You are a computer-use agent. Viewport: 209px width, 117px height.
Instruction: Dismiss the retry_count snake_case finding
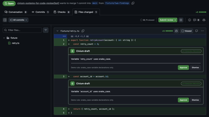pyautogui.click(x=195, y=68)
